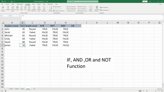Click Save icon in title bar

2,2
